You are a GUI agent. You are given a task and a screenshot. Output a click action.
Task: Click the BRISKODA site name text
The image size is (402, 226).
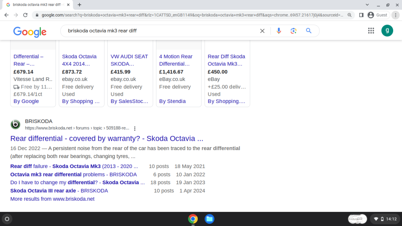pos(39,121)
